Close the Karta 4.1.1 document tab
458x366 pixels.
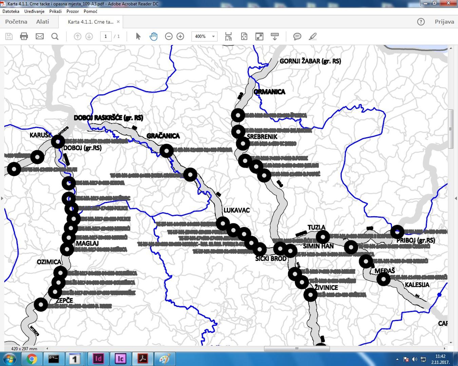click(118, 22)
